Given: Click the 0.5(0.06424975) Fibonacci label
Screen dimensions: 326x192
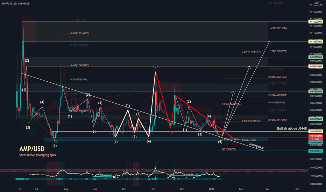Looking at the screenshot, I should (x=277, y=103).
